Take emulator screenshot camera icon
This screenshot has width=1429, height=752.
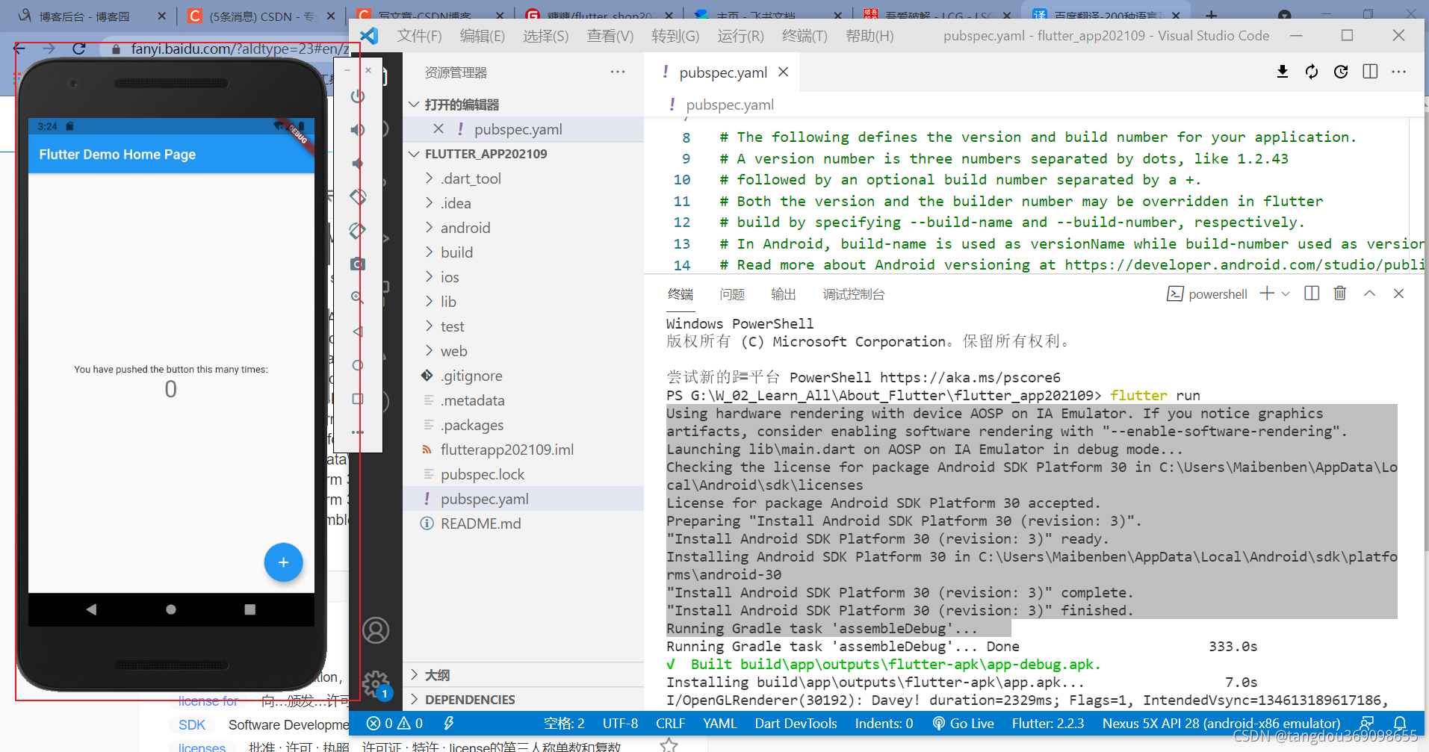pos(358,264)
